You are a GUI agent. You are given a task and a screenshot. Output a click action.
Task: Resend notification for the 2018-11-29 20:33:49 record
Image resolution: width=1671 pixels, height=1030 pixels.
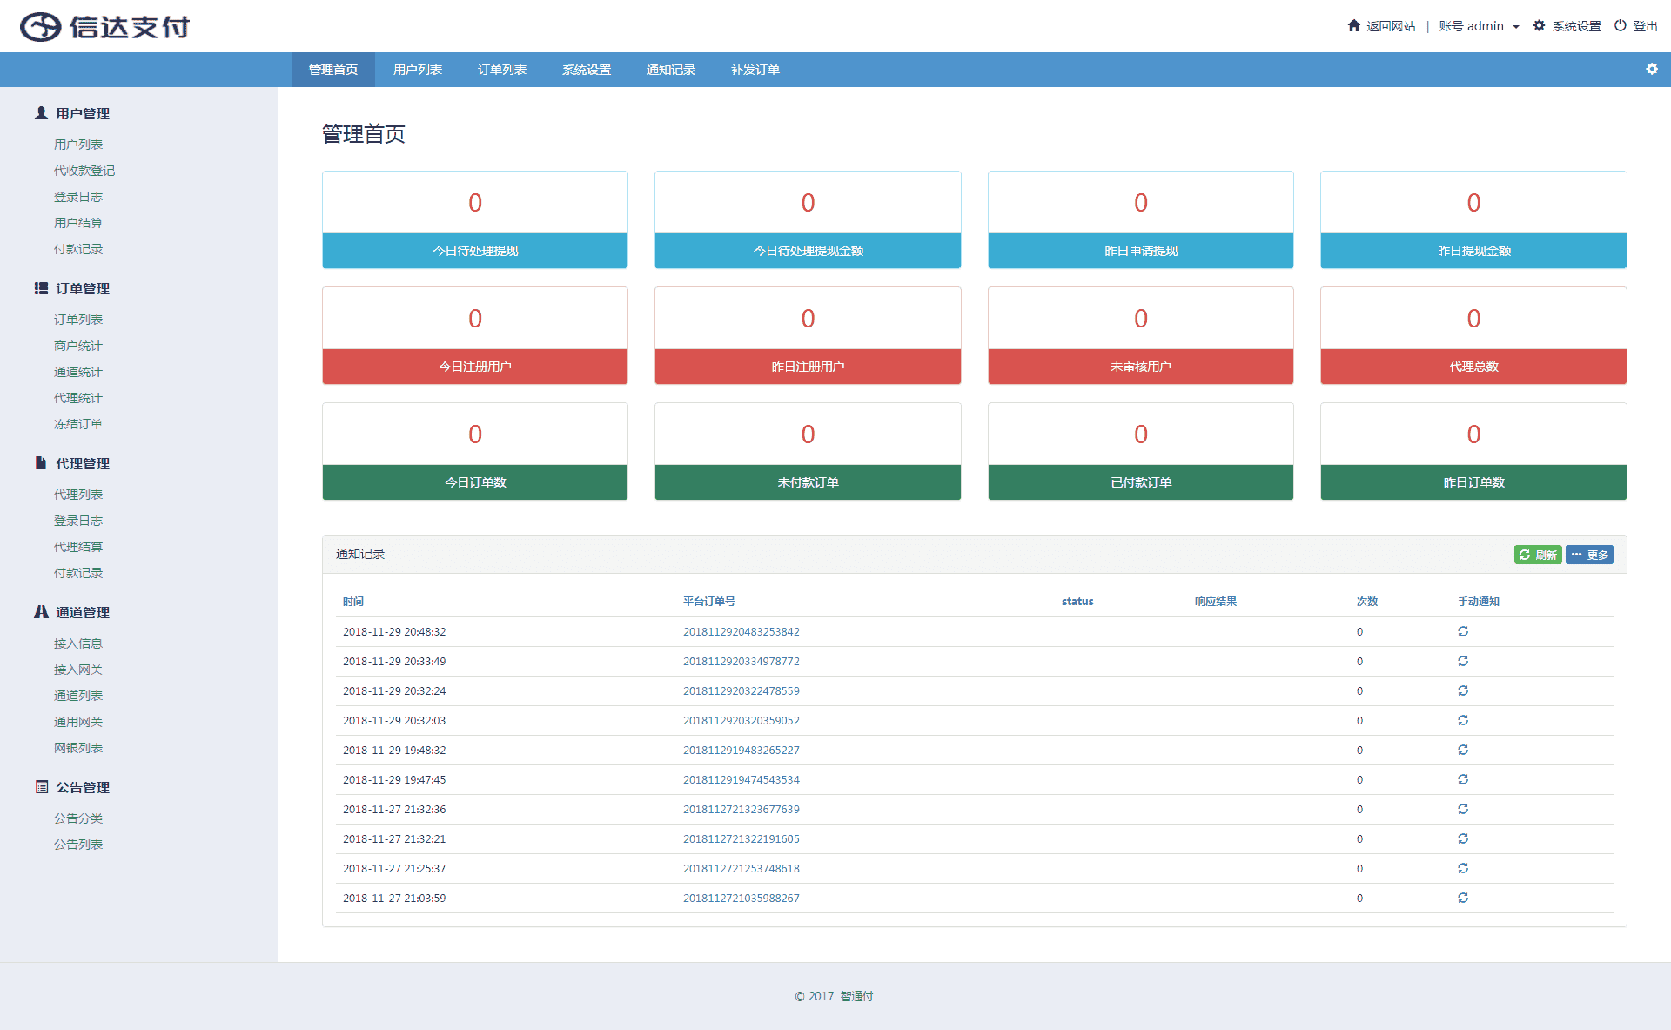point(1462,661)
